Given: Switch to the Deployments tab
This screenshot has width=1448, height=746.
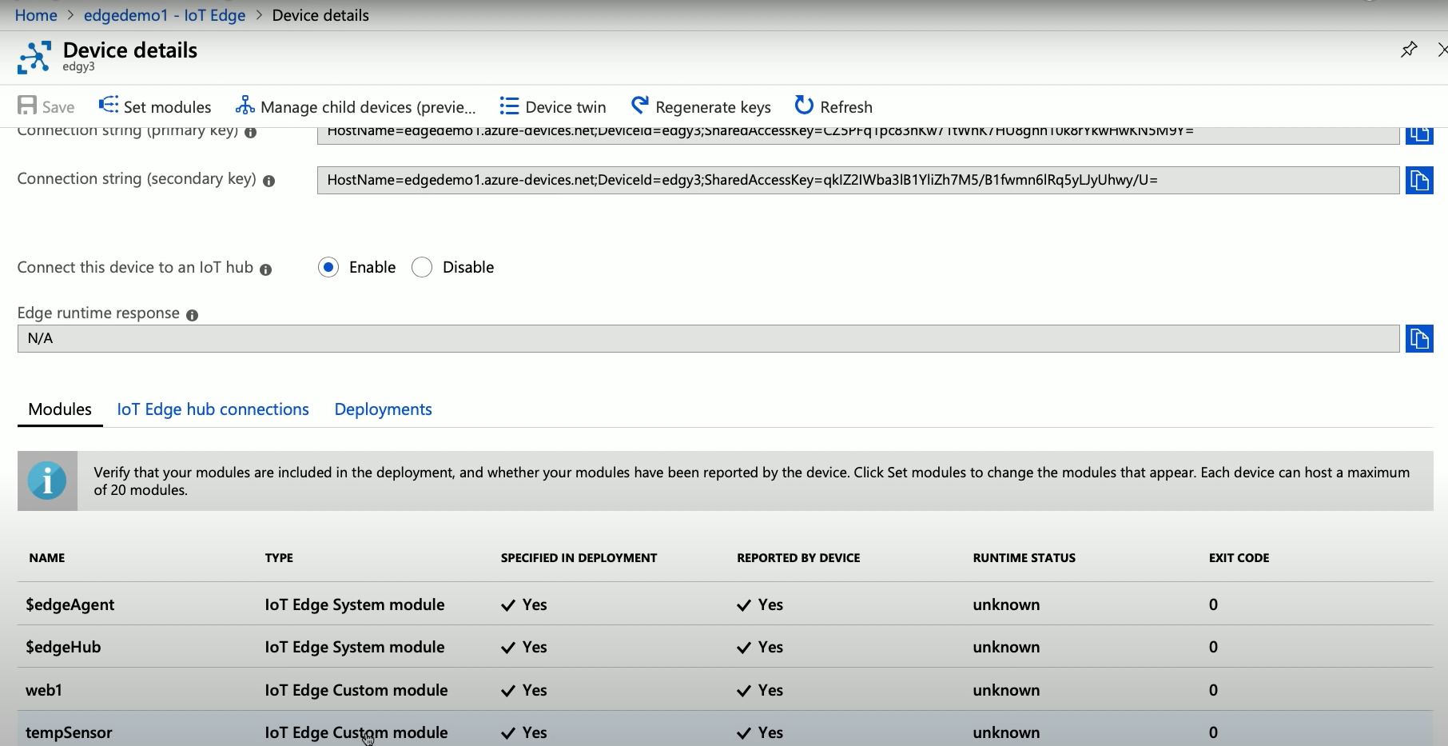Looking at the screenshot, I should point(383,409).
